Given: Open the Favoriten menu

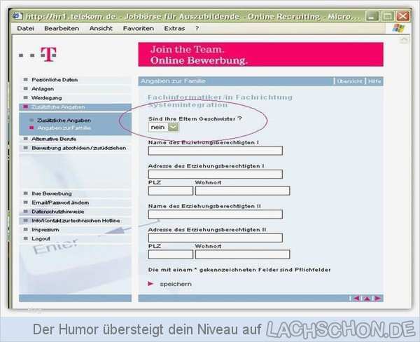Looking at the screenshot, I should pos(139,29).
